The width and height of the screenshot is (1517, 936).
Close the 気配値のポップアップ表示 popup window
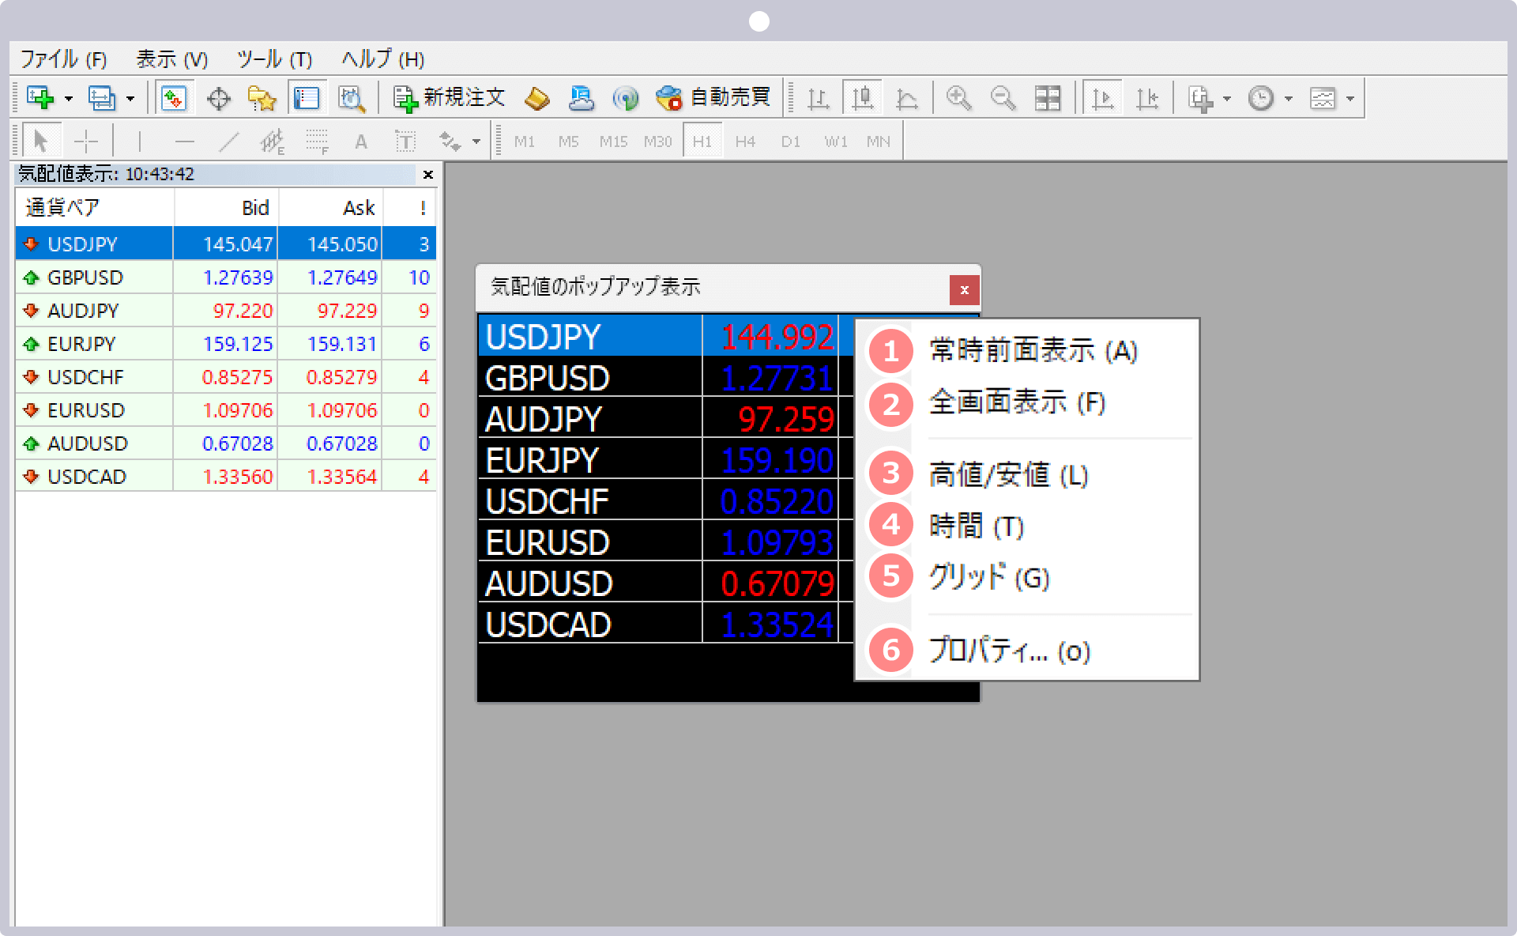click(x=964, y=290)
